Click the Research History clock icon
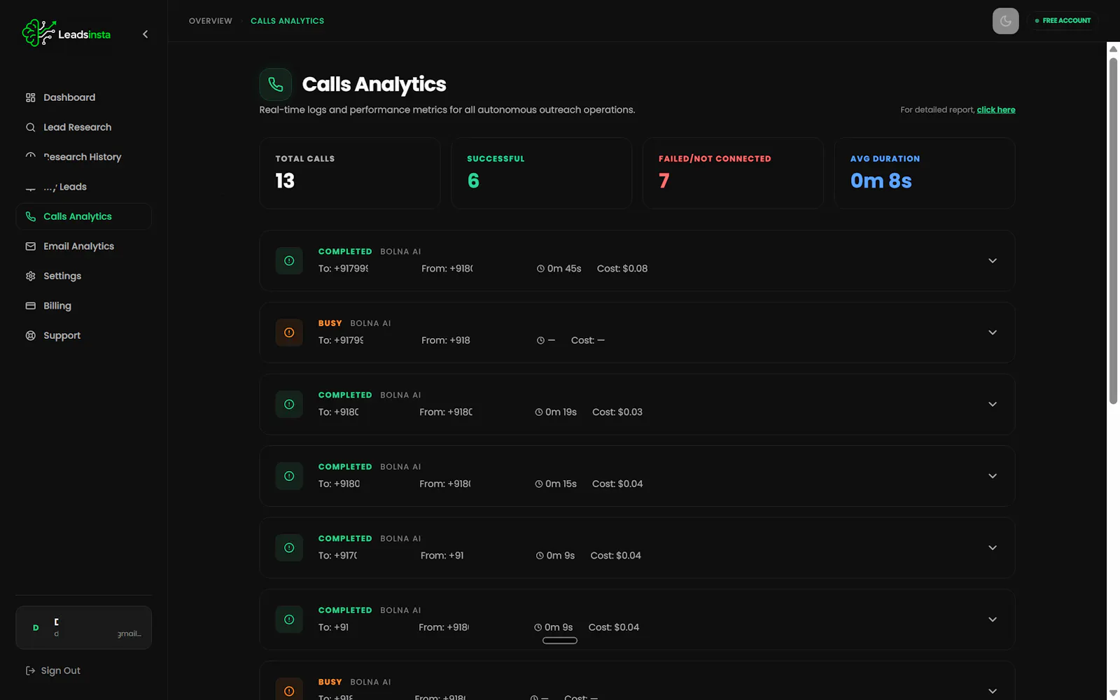Viewport: 1120px width, 700px height. click(x=31, y=157)
